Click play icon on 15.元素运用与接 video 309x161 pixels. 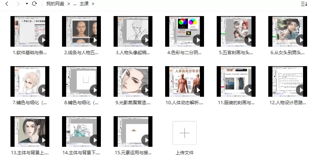point(147,140)
